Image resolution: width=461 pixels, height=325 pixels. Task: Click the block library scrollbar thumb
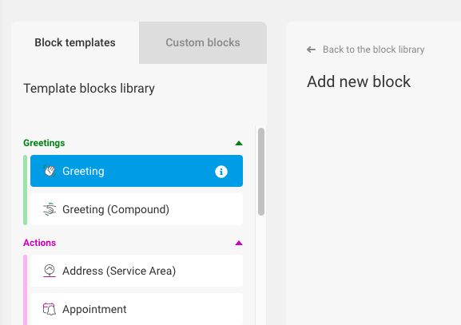[x=261, y=172]
